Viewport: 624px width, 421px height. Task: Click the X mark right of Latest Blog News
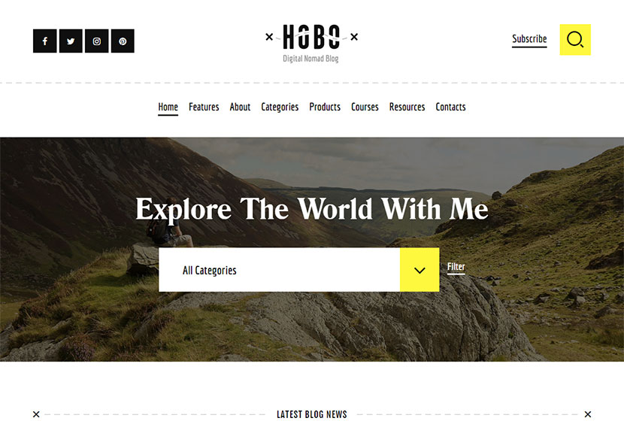587,414
